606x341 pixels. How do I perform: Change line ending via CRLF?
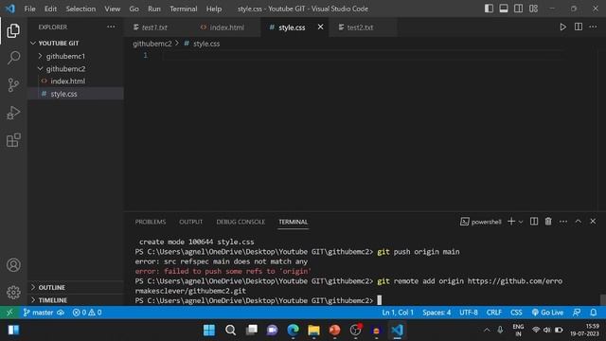[x=494, y=313]
